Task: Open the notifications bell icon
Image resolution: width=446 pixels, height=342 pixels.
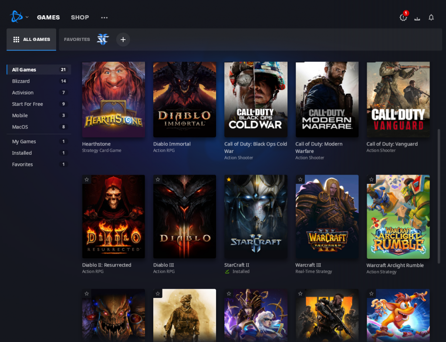Action: point(431,17)
